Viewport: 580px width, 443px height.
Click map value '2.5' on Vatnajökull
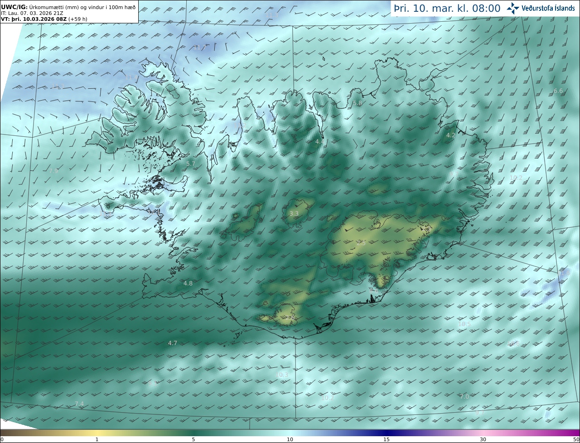(361, 243)
